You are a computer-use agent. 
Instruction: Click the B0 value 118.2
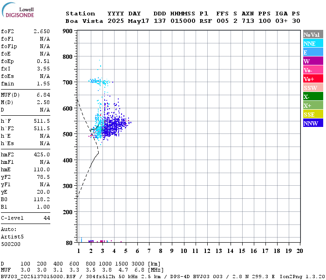pyautogui.click(x=42, y=199)
